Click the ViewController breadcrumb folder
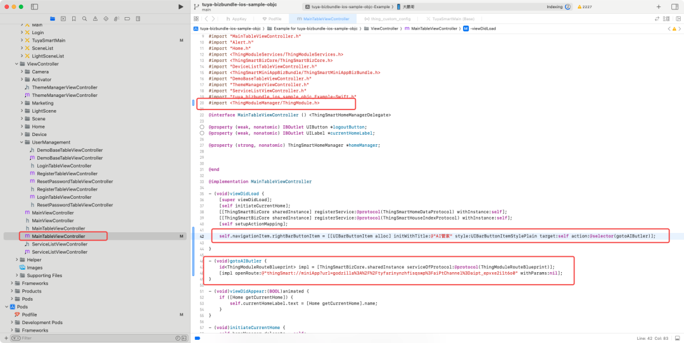This screenshot has width=684, height=343. tap(381, 28)
